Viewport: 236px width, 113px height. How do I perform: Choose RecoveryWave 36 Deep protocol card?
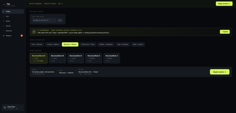[39, 58]
